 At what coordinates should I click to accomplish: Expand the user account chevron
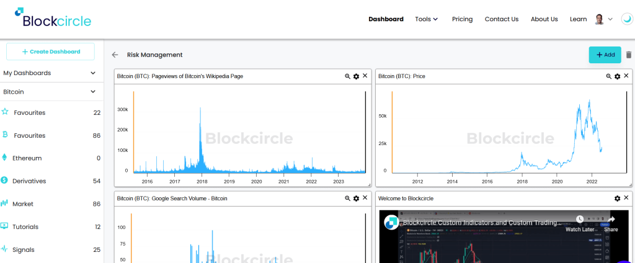click(x=611, y=19)
